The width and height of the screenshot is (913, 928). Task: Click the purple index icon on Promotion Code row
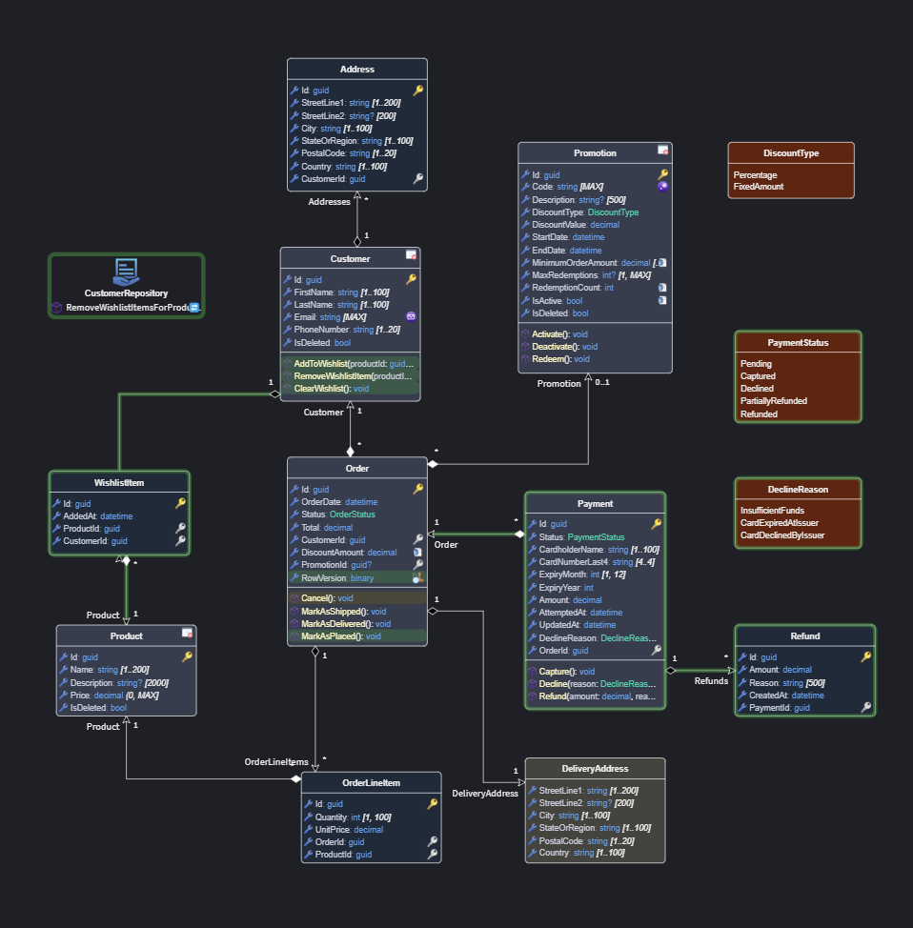click(x=663, y=187)
